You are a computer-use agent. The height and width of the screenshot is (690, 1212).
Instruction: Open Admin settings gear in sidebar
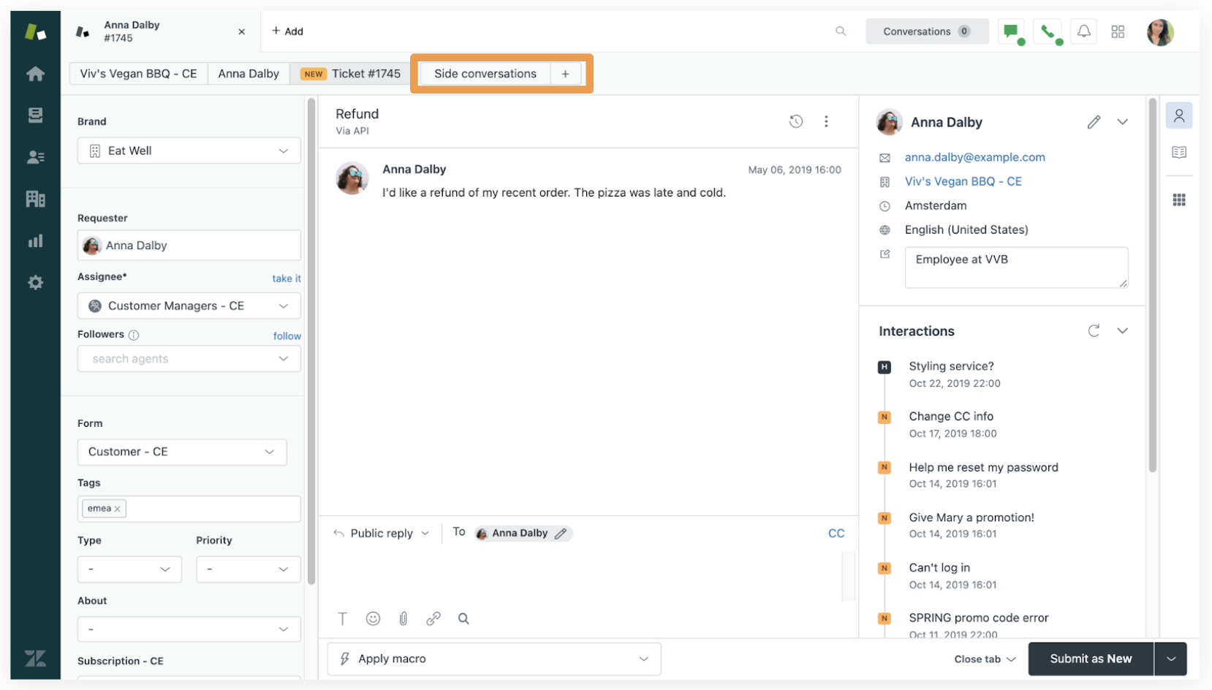[35, 283]
